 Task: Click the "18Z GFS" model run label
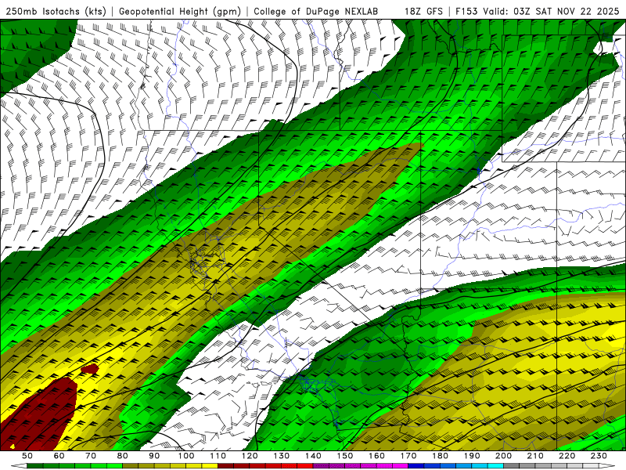(423, 11)
